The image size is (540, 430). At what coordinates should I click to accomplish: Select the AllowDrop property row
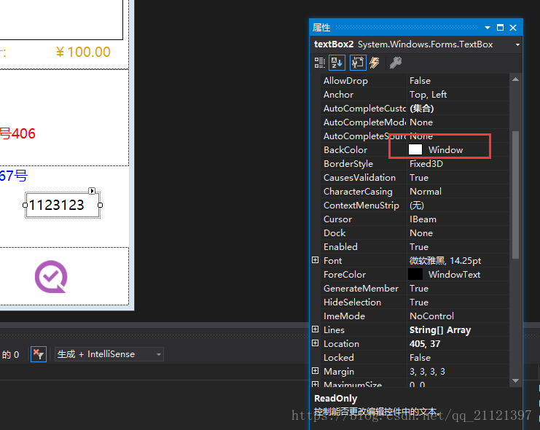point(415,81)
